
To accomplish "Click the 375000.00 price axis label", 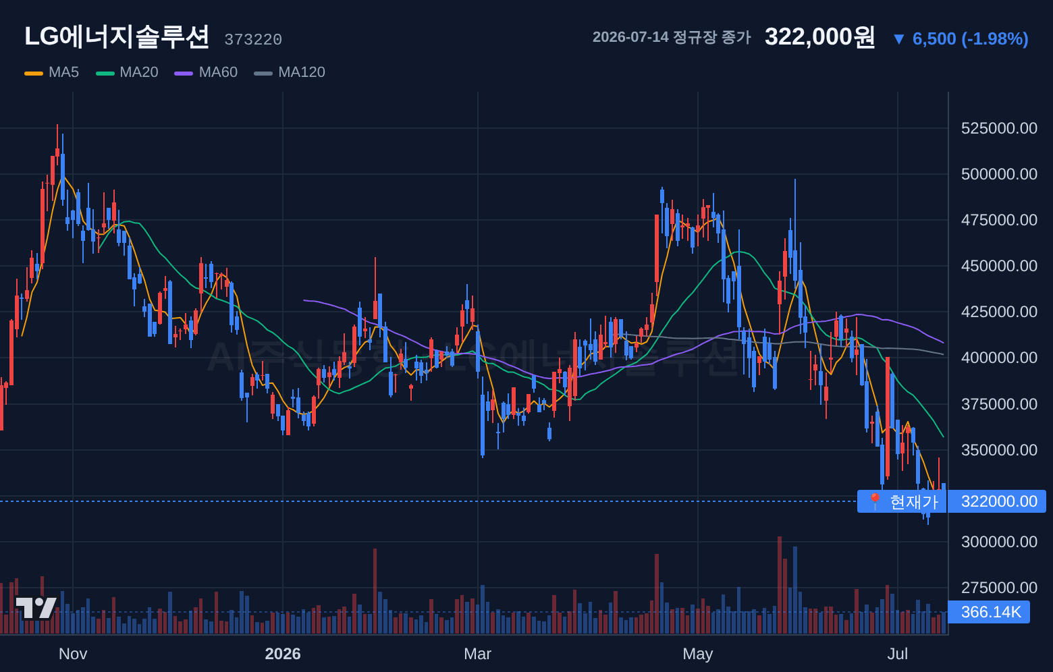I will pos(999,404).
